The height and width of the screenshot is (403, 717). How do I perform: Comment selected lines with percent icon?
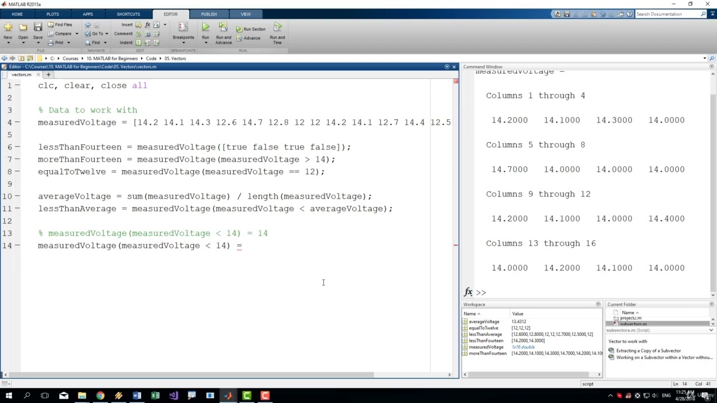(139, 34)
